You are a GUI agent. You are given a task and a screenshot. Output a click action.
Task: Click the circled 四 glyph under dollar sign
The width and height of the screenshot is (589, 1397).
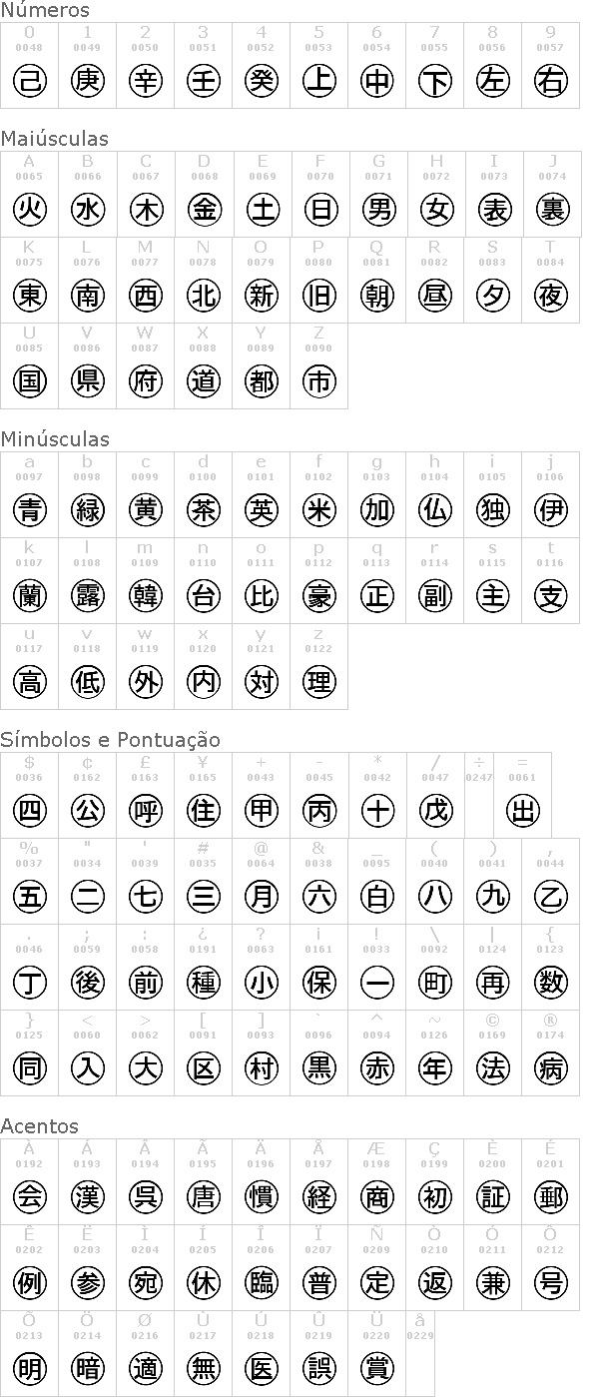[29, 811]
